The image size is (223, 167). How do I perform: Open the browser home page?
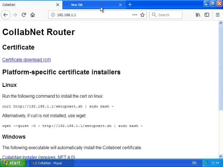click(33, 15)
